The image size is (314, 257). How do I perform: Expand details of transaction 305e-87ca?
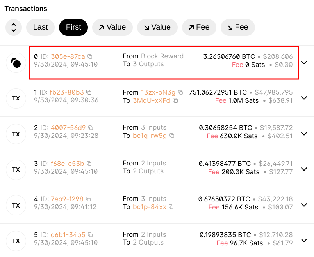click(304, 62)
